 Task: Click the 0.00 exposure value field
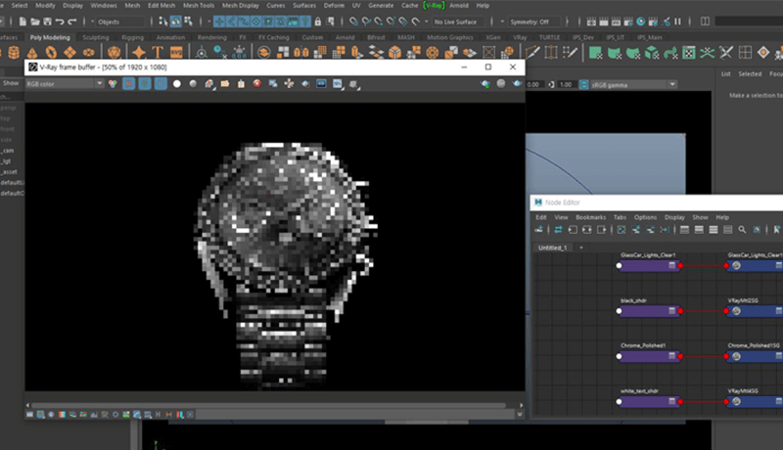(533, 84)
